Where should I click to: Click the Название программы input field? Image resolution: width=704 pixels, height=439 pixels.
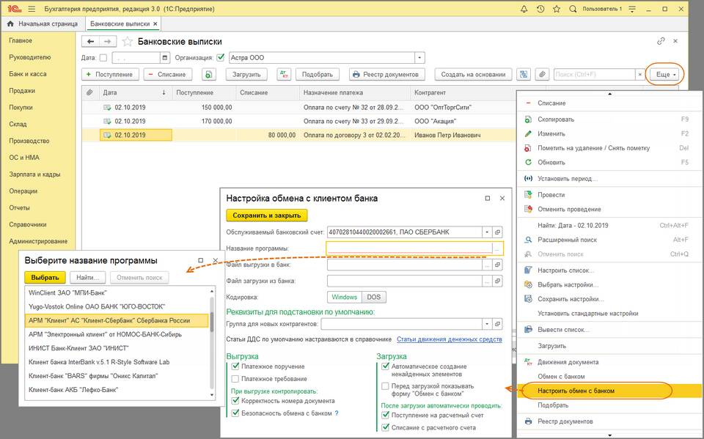point(409,248)
